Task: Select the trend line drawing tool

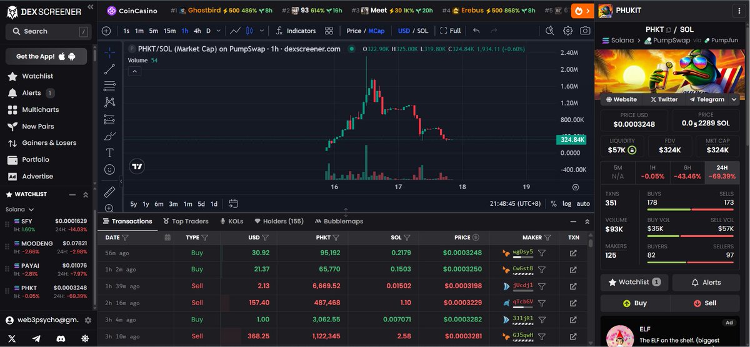Action: [x=109, y=69]
